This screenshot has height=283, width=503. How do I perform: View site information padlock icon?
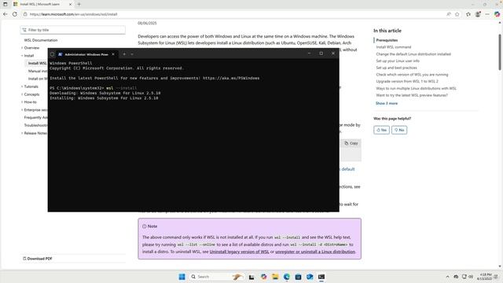click(25, 14)
